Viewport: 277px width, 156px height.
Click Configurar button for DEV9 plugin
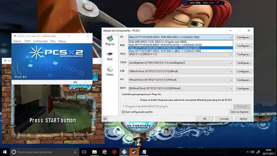pos(244,88)
